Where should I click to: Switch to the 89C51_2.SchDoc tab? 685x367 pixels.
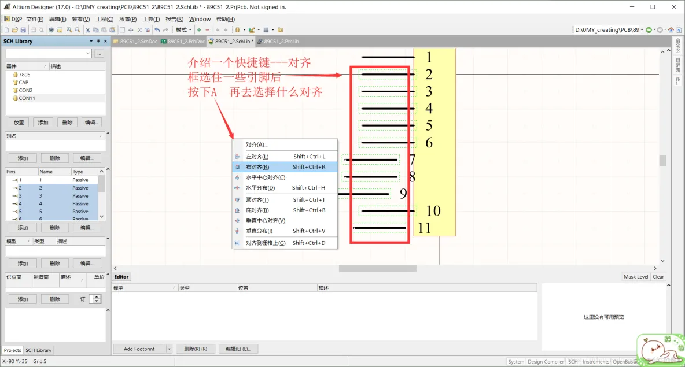(x=135, y=42)
